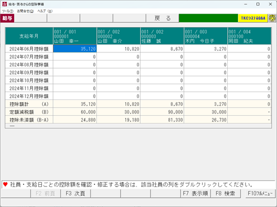Click the app icon in title bar

4,4
